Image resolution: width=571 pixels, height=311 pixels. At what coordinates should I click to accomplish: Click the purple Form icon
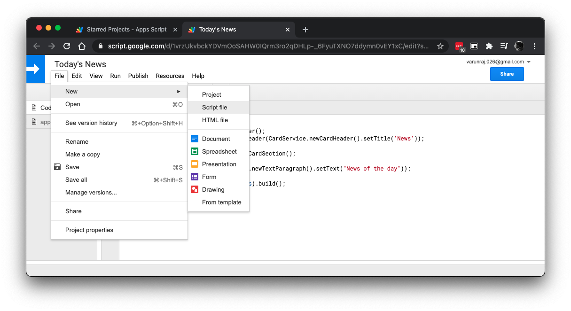[x=194, y=177]
